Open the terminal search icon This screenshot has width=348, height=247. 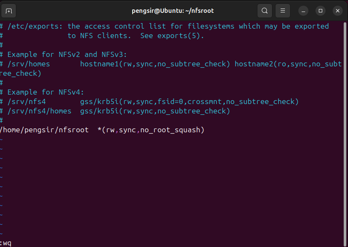click(x=265, y=11)
